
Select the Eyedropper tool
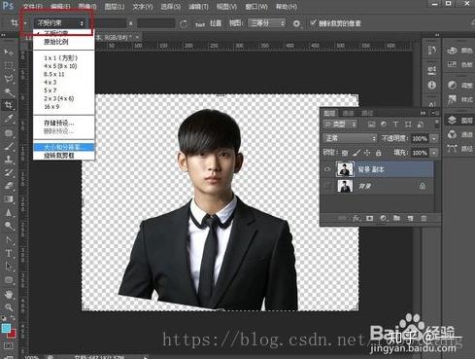[9, 119]
